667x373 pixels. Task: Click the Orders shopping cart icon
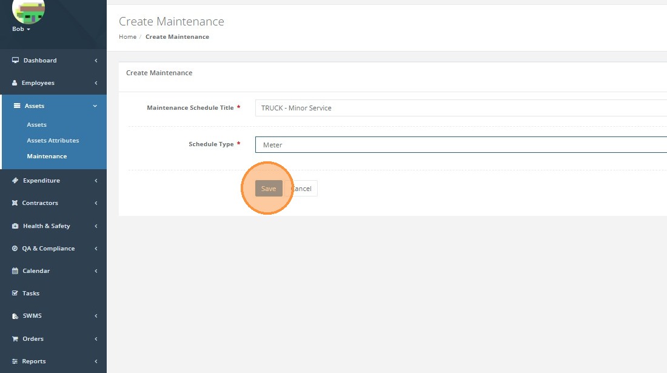coord(15,339)
